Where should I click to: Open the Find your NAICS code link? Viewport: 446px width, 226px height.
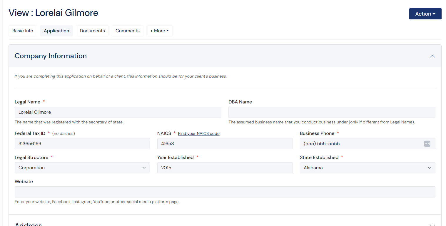(x=198, y=133)
